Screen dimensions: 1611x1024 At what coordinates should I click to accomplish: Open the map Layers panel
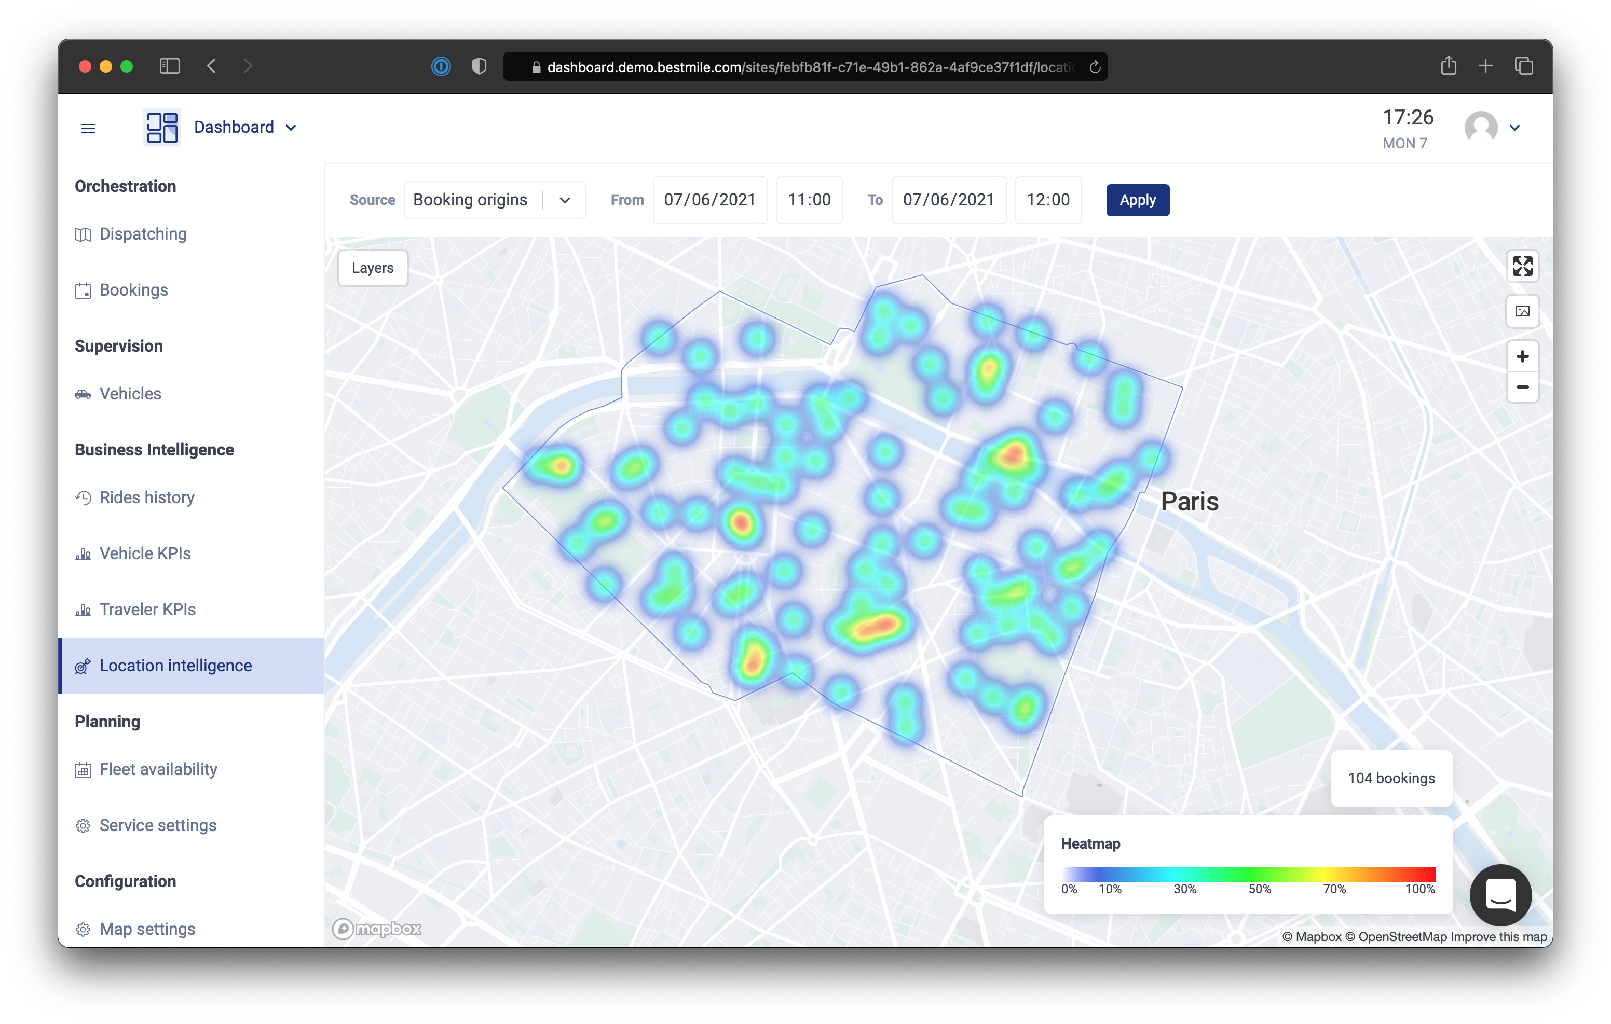point(373,268)
